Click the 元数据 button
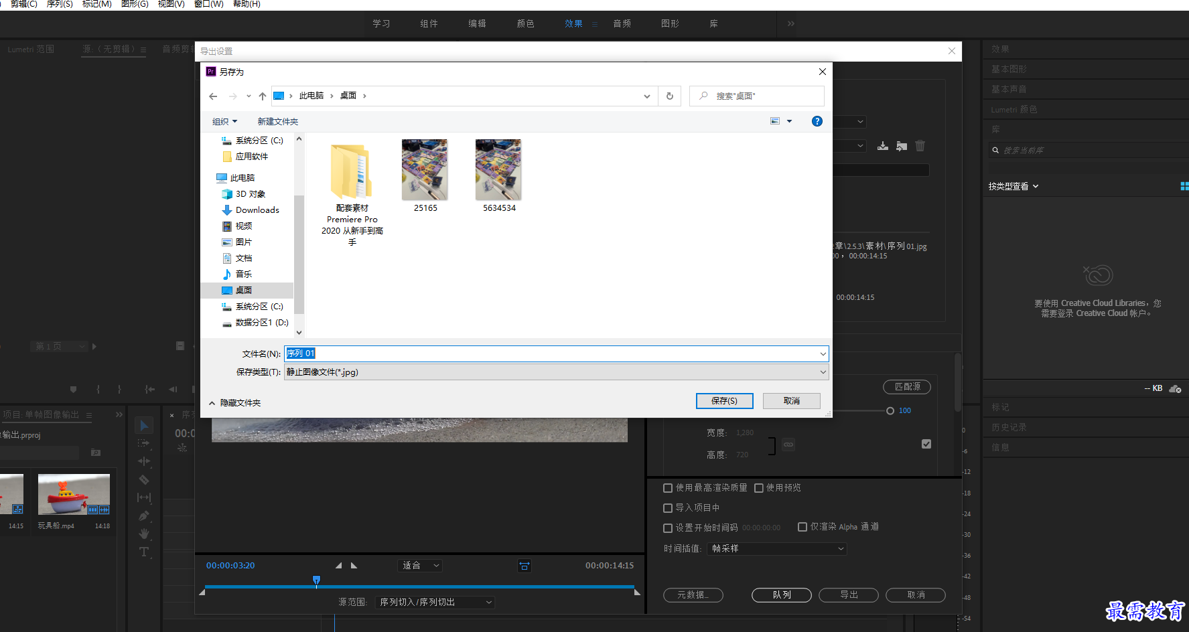This screenshot has height=632, width=1189. [693, 595]
